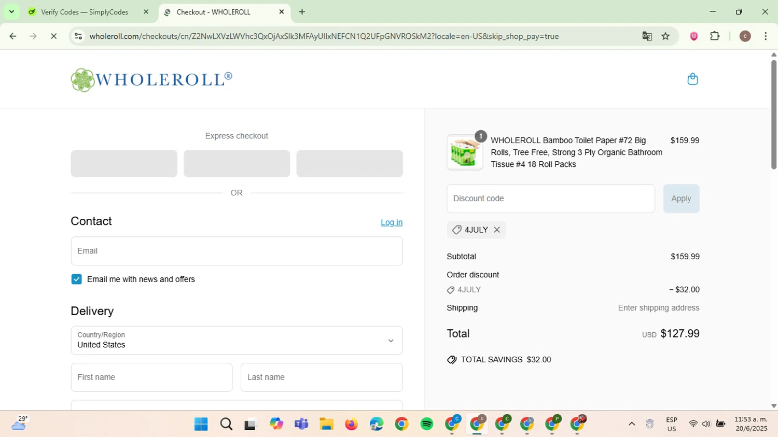The width and height of the screenshot is (778, 437).
Task: Open the Extensions puzzle menu
Action: coord(715,36)
